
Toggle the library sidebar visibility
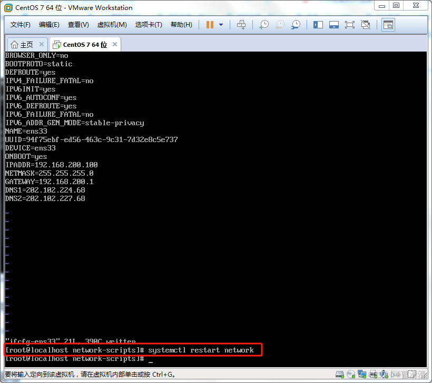[x=318, y=24]
